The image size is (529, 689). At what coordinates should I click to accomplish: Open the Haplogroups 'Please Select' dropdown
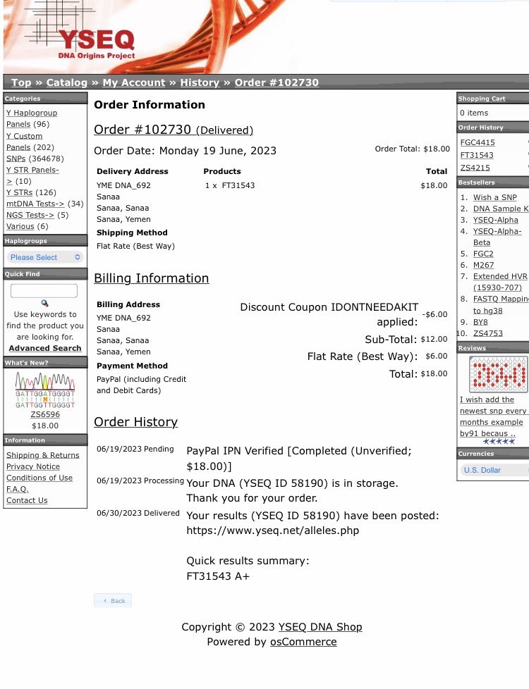[x=45, y=257]
